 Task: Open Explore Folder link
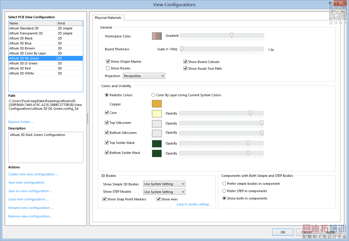21,122
